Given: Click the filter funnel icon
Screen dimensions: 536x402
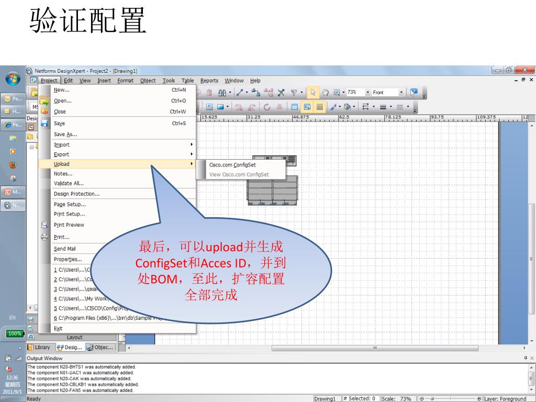Looking at the screenshot, I should click(x=294, y=92).
